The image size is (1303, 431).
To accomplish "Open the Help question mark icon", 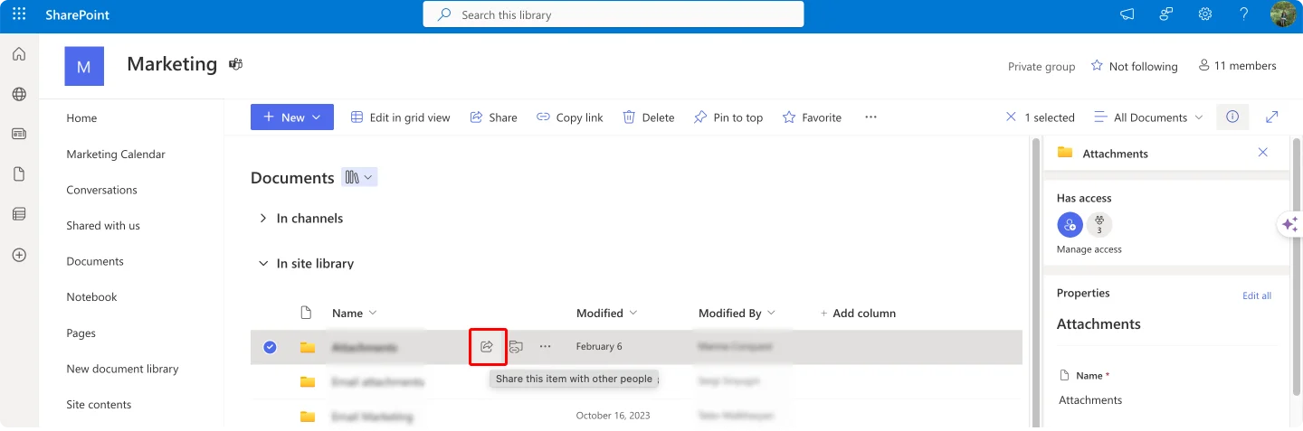I will click(1244, 14).
